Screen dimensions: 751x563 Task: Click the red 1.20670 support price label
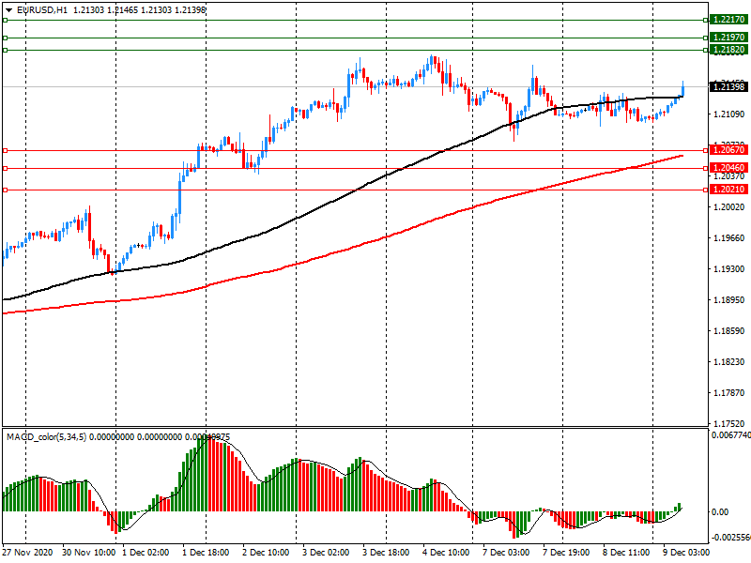(x=728, y=150)
